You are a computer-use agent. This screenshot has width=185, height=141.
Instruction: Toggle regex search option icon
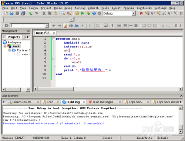pos(82,26)
